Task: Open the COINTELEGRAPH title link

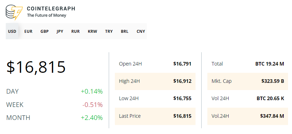Action: (x=51, y=9)
